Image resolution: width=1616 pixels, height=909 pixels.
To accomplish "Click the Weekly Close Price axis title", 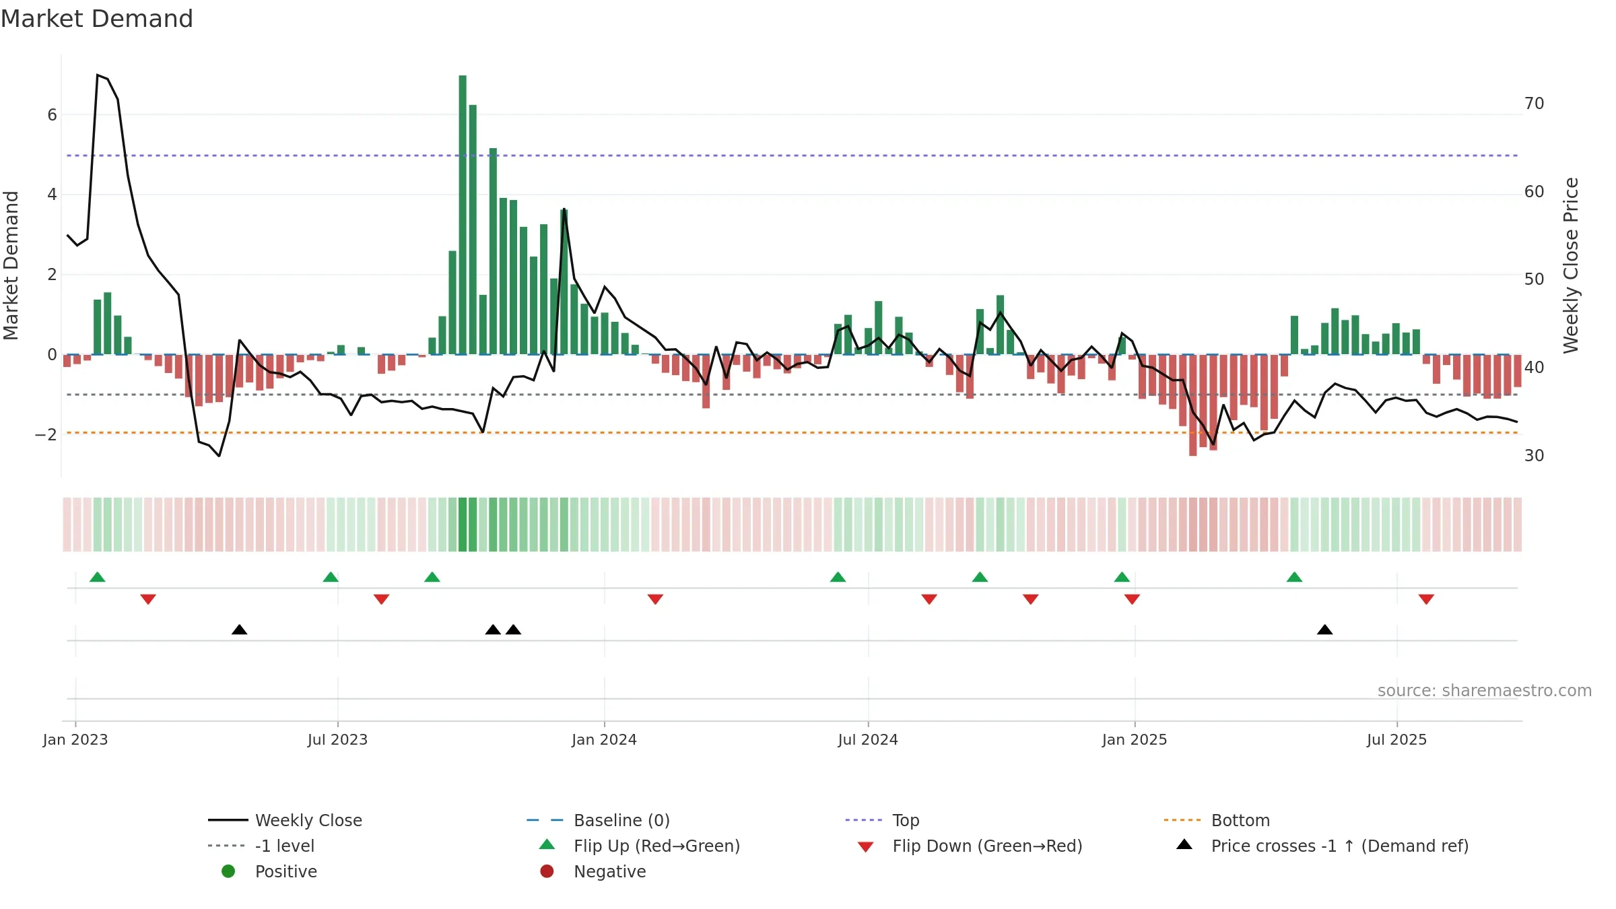I will pos(1571,265).
